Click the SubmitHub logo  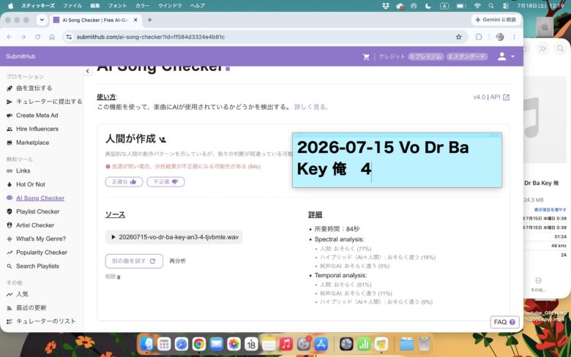(x=20, y=56)
